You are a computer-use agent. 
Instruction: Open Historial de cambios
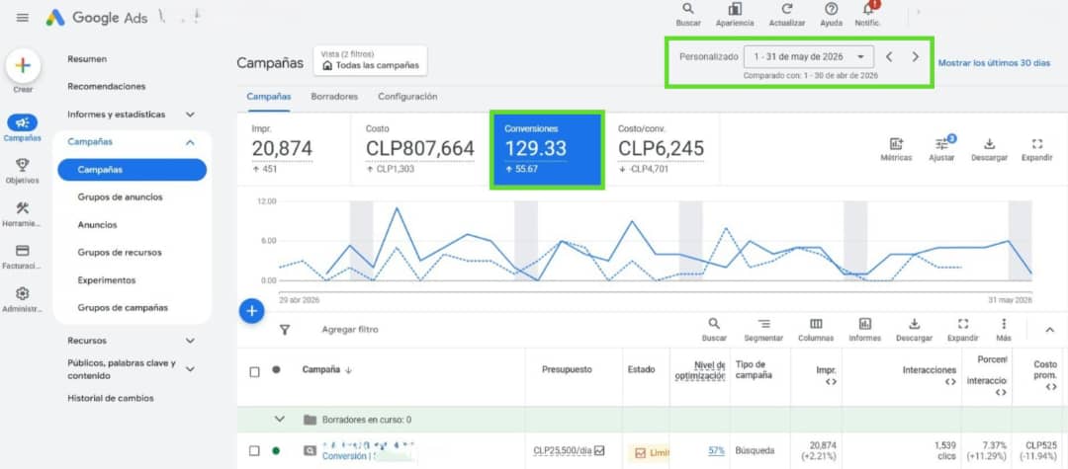coord(111,398)
